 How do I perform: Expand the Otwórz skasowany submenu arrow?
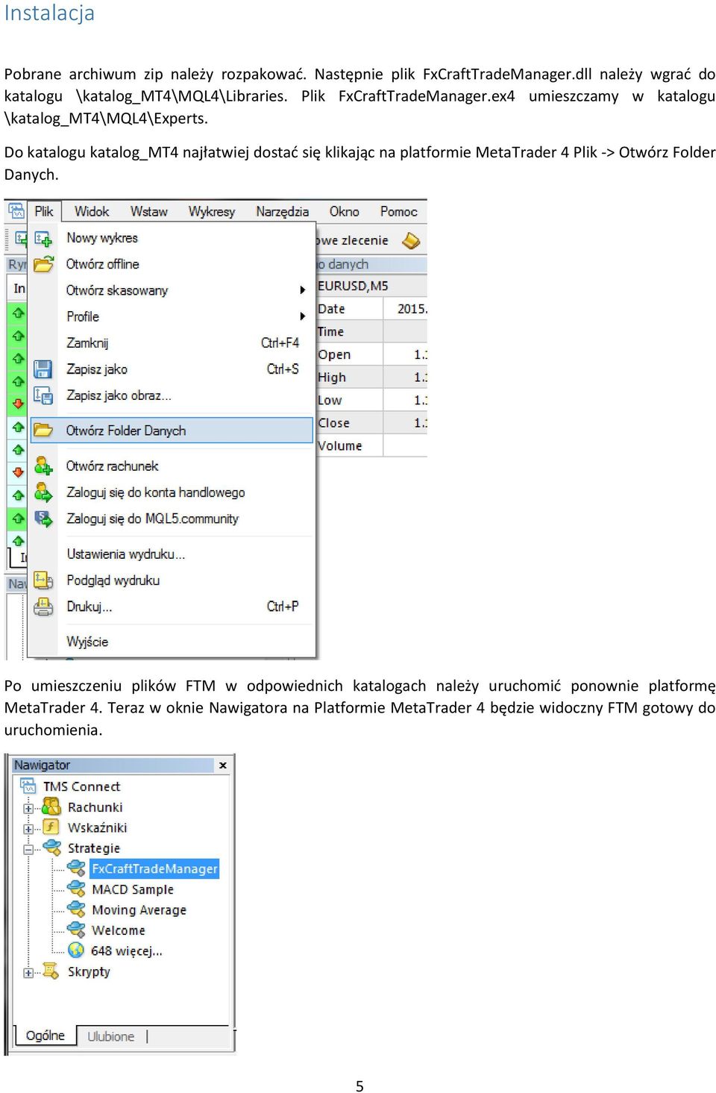point(303,290)
